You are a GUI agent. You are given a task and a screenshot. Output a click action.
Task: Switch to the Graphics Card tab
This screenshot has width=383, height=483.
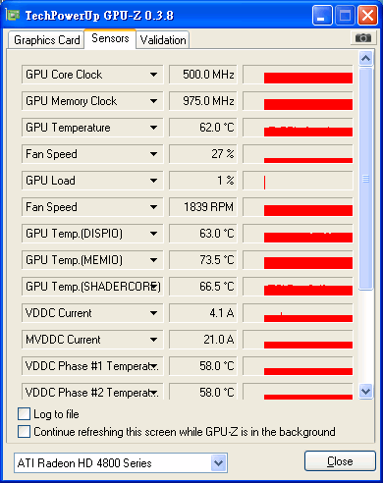point(46,40)
